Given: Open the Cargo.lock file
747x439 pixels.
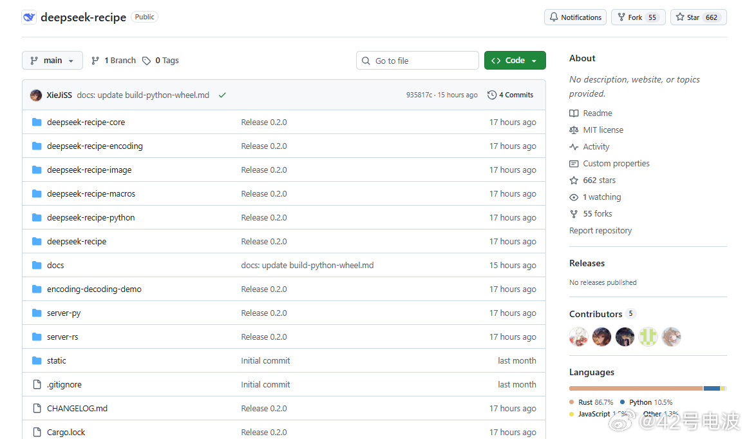Looking at the screenshot, I should [66, 432].
